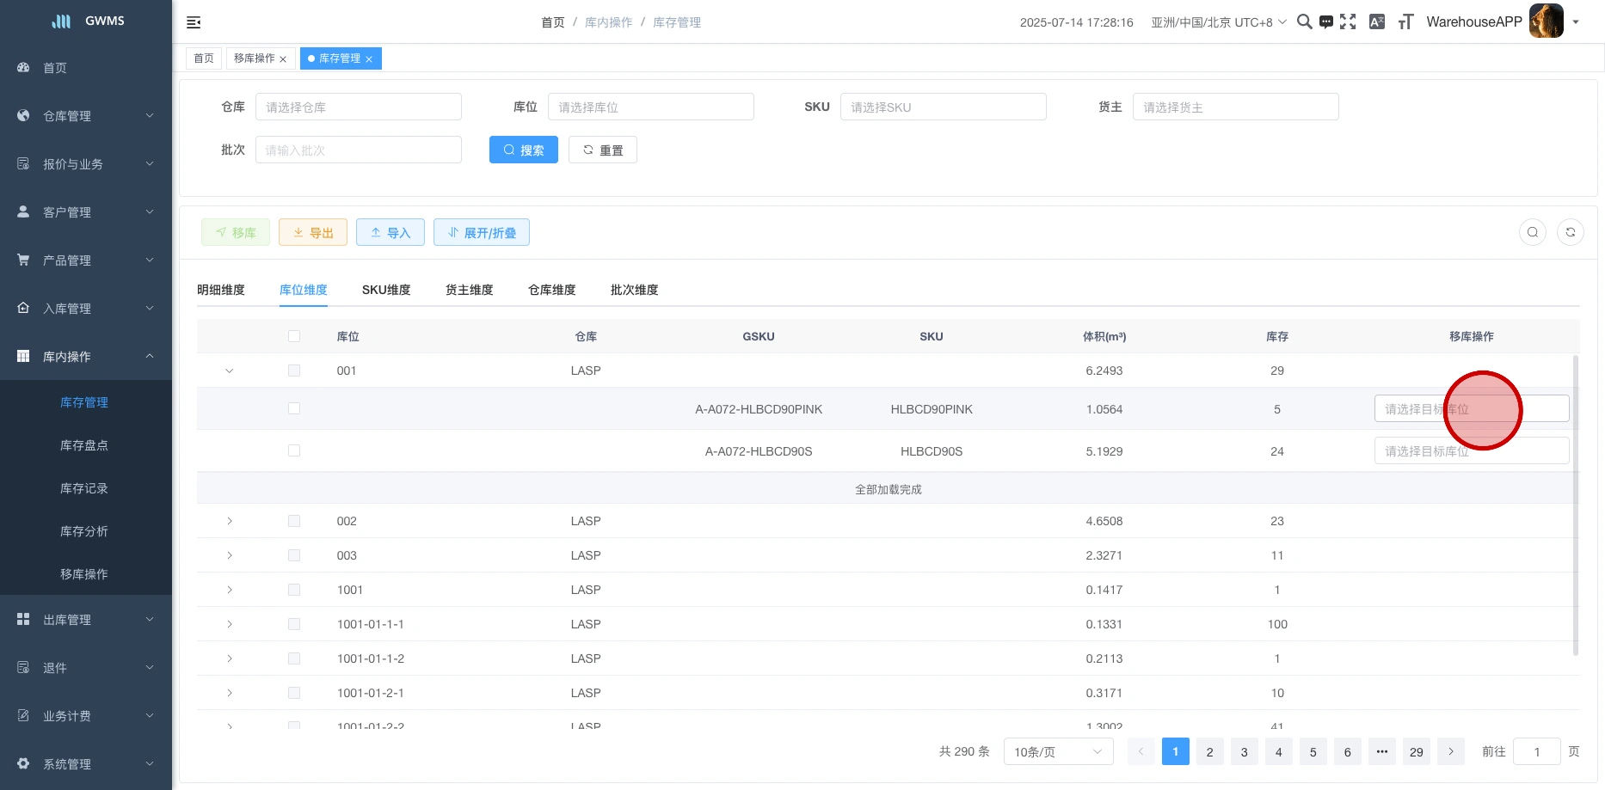The image size is (1605, 790).
Task: Select the HLBCD90PINK row checkbox
Action: (x=294, y=409)
